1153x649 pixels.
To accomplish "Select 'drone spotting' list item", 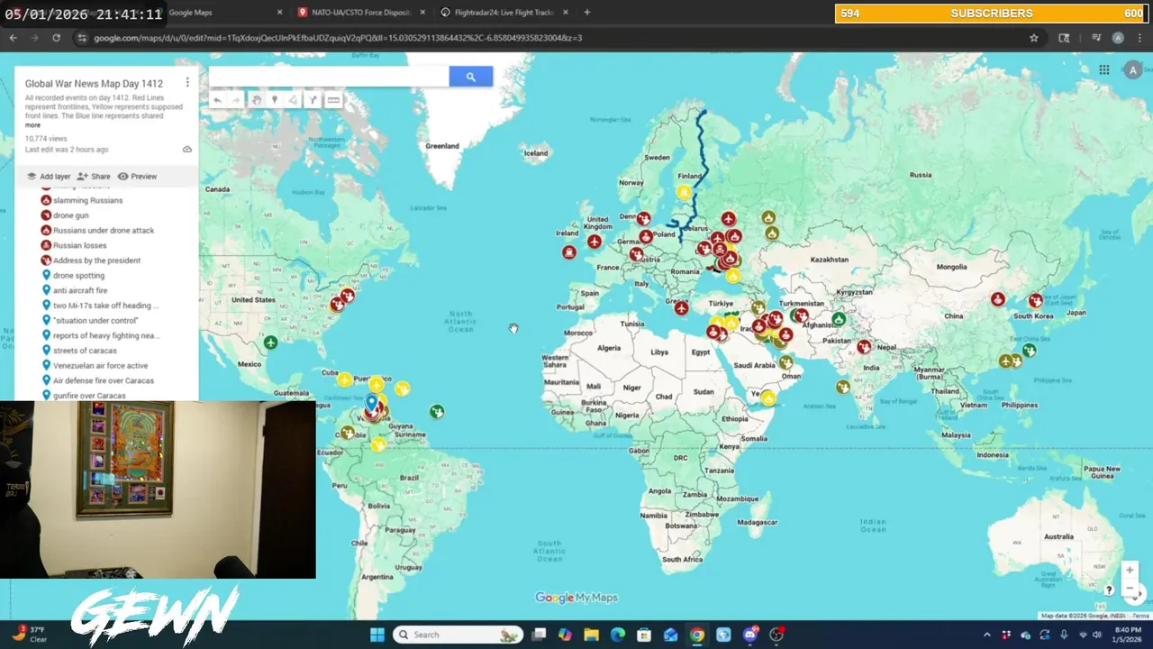I will tap(78, 276).
